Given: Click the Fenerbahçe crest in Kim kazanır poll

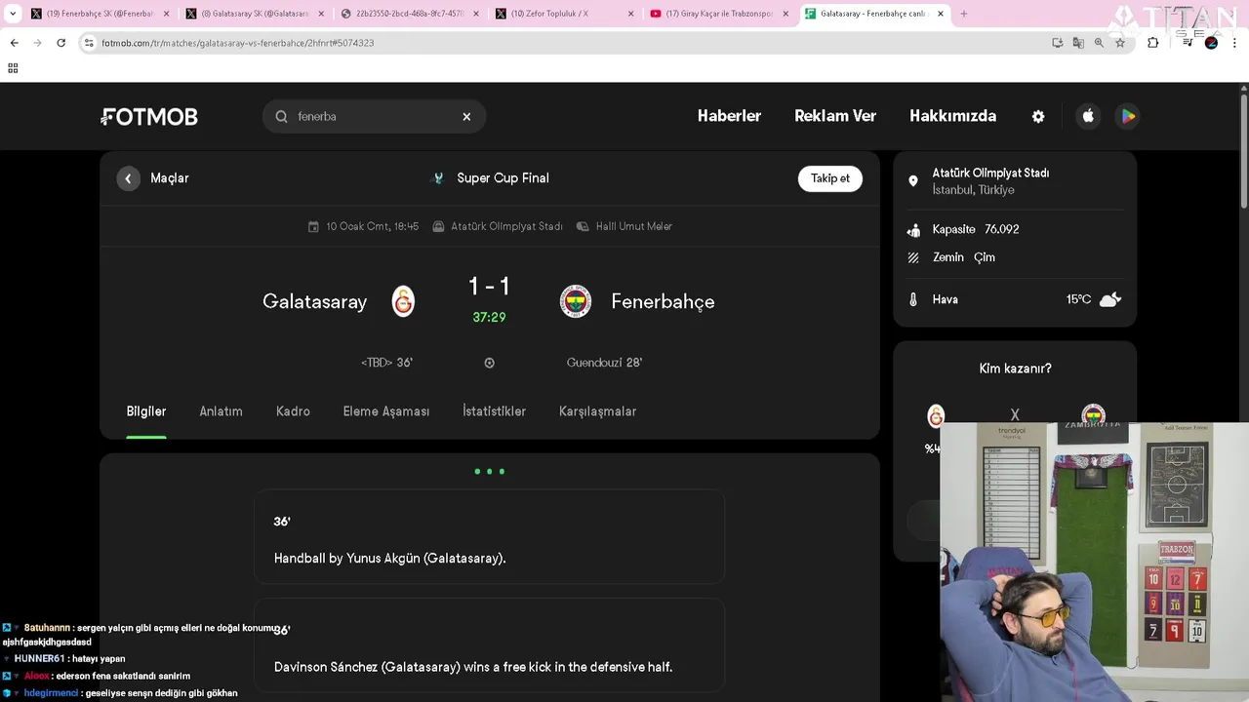Looking at the screenshot, I should tap(1093, 415).
